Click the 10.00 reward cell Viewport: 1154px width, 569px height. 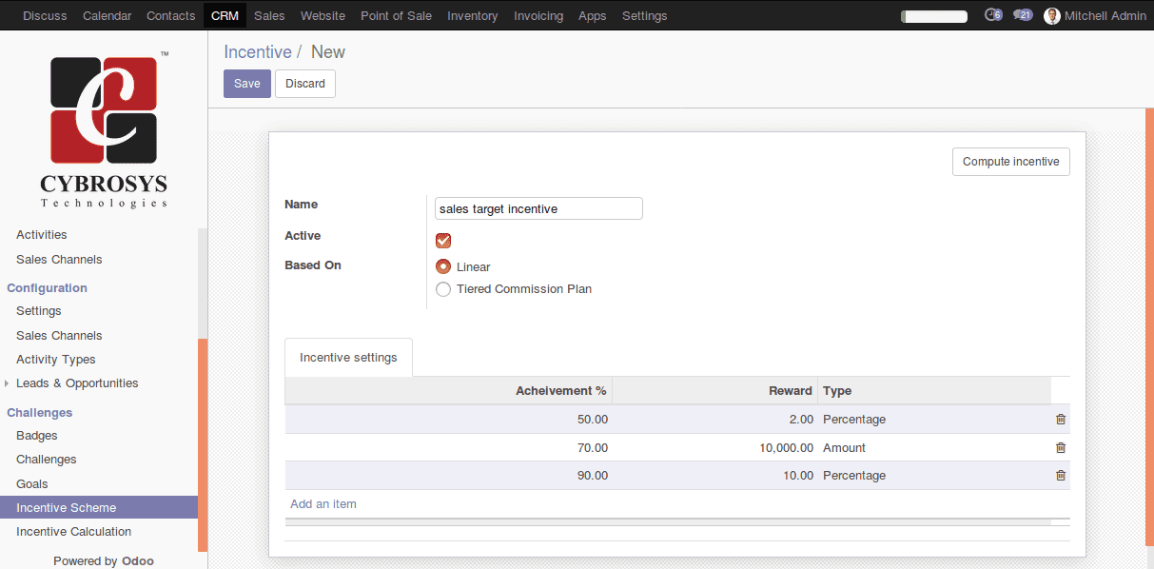pos(715,475)
